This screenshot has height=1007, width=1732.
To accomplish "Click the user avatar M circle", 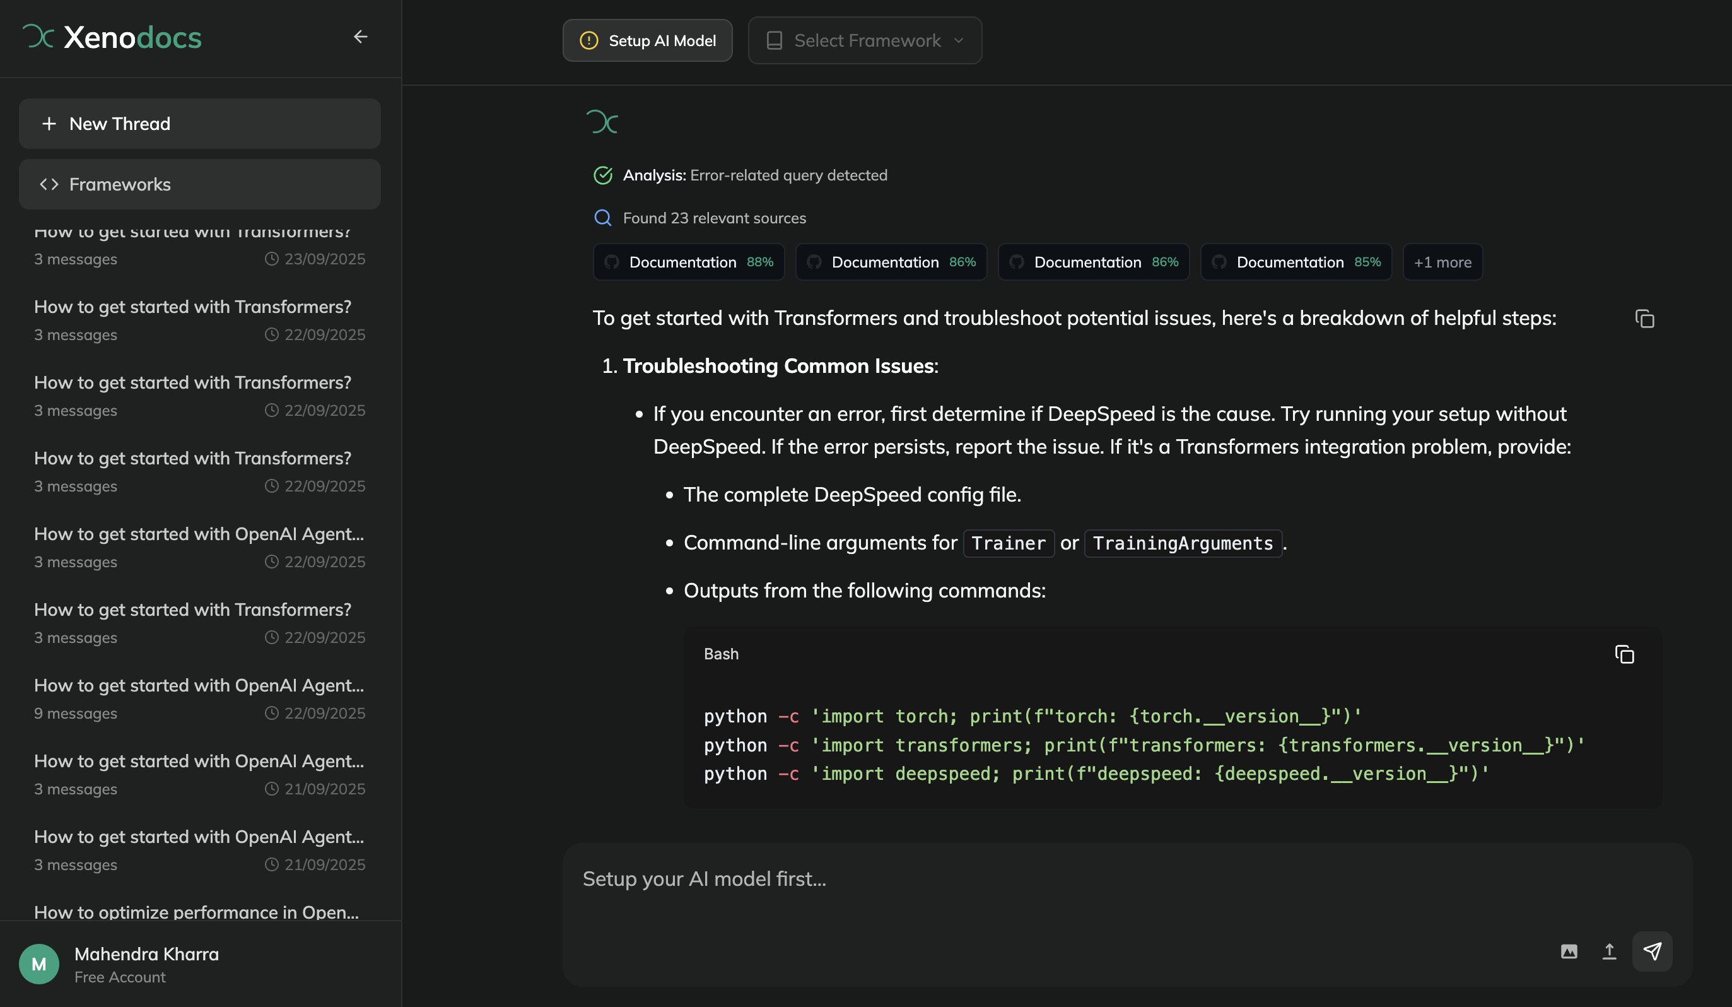I will click(x=39, y=963).
